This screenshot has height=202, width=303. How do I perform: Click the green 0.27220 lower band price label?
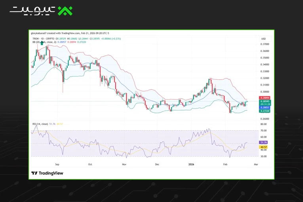coord(265,111)
